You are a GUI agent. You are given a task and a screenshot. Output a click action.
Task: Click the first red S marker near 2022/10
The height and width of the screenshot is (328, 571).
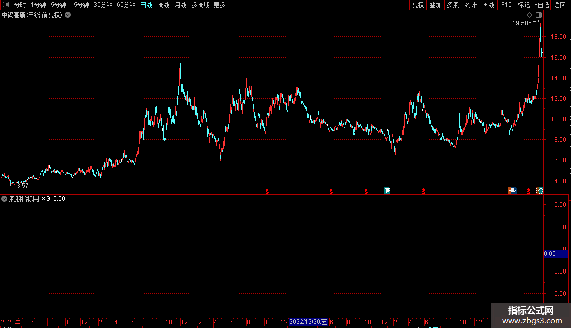[x=267, y=191]
